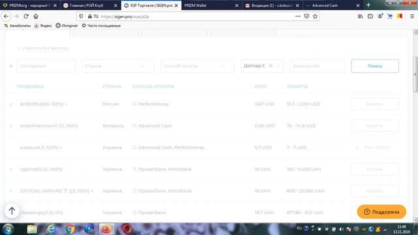Image resolution: width=418 pixels, height=235 pixels.
Task: Click Купить for the anatolinaumovii offer
Action: point(374,126)
